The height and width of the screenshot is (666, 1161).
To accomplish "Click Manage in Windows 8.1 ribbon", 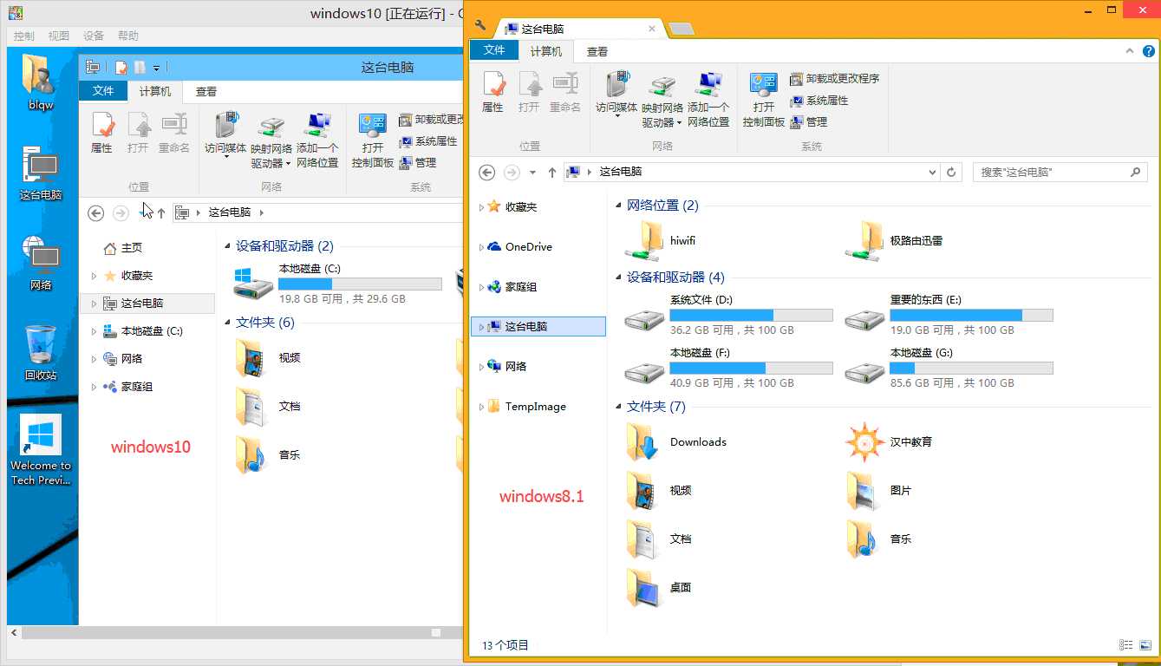I will [808, 122].
